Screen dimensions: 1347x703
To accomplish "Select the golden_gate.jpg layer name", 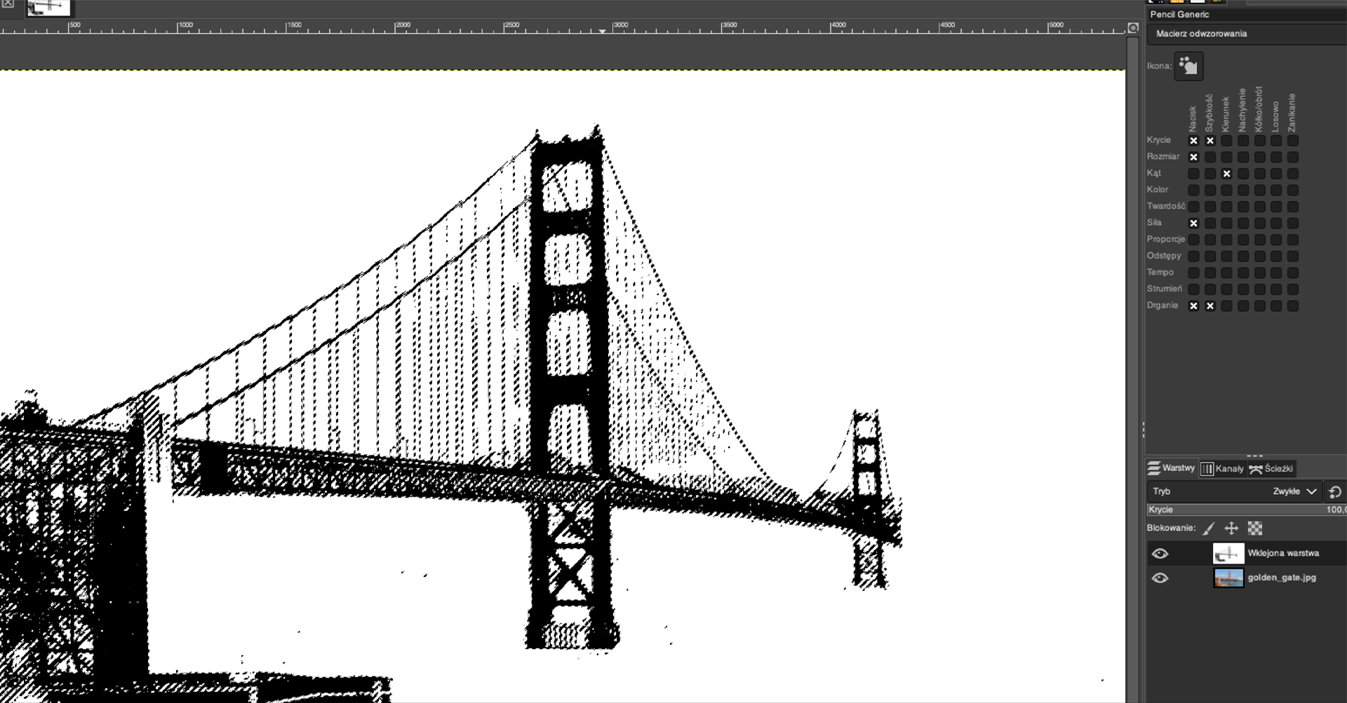I will tap(1282, 578).
